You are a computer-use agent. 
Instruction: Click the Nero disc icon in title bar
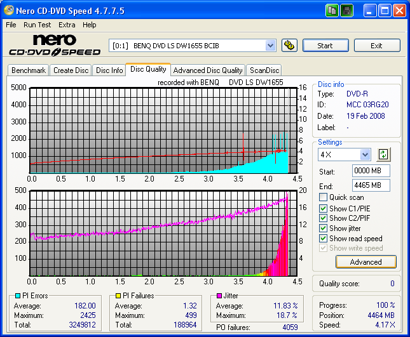point(9,10)
